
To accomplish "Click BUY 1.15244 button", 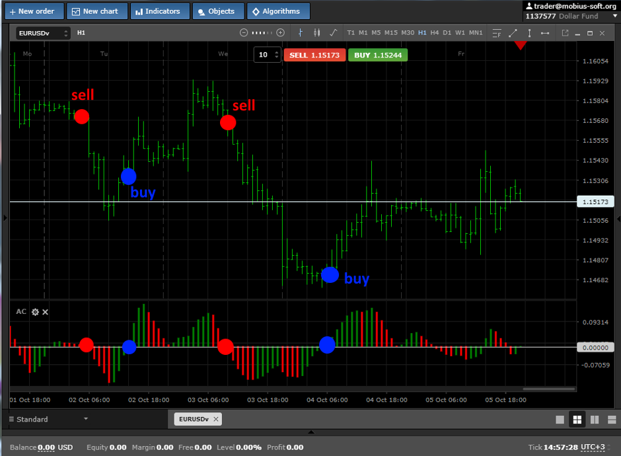I will pyautogui.click(x=378, y=55).
